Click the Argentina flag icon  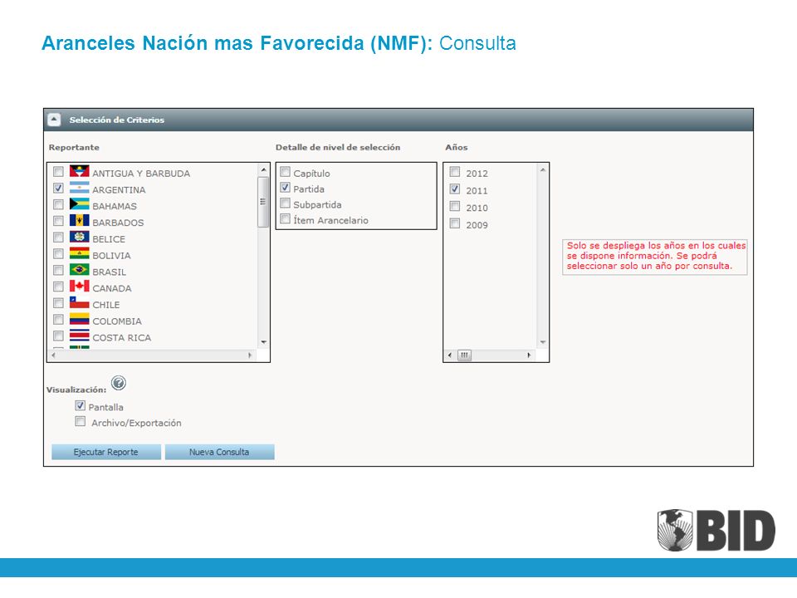80,188
